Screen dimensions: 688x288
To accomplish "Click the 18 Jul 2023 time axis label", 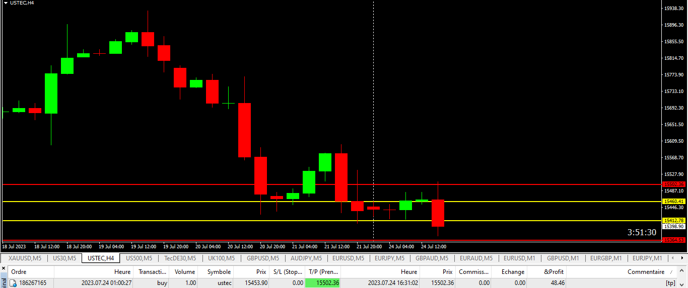I will [14, 247].
